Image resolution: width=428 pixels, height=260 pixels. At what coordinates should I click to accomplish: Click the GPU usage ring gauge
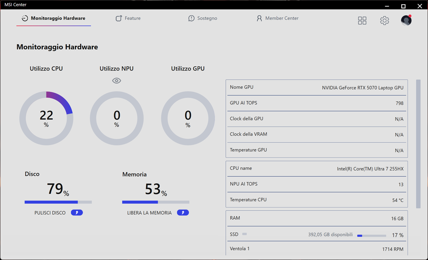tap(188, 118)
